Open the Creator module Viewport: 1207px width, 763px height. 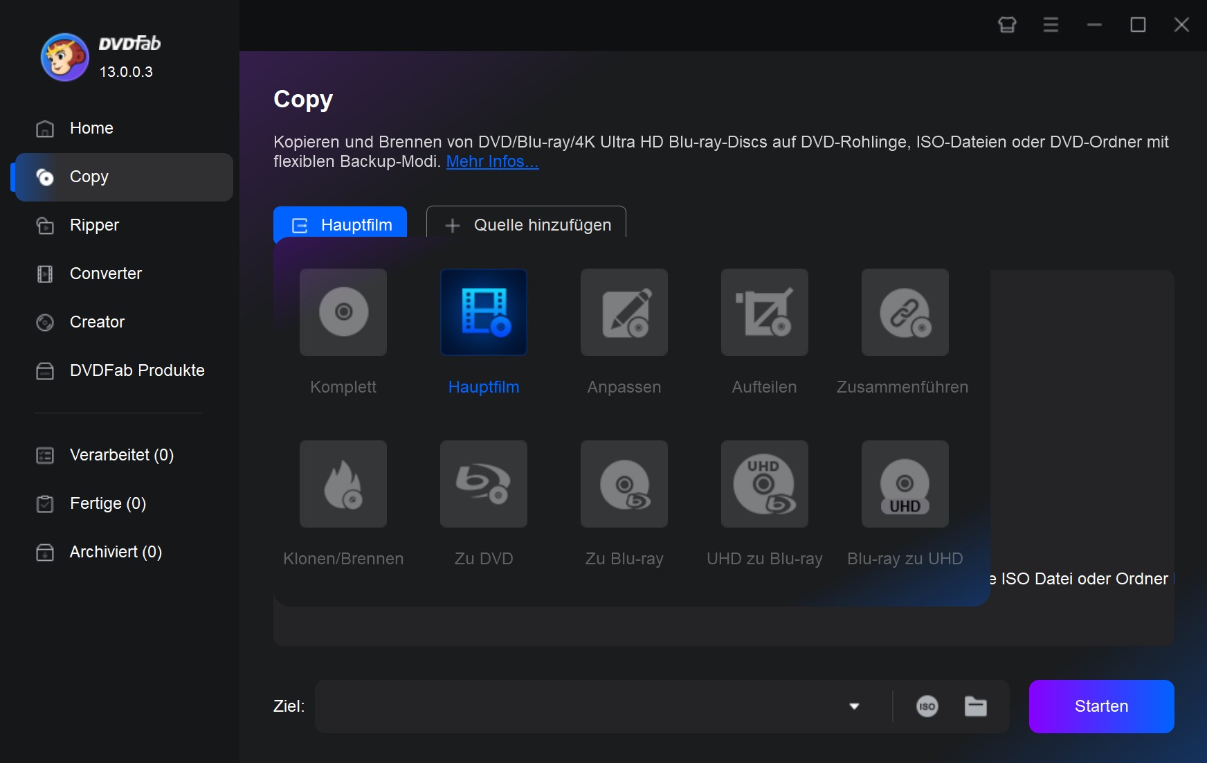(x=124, y=322)
